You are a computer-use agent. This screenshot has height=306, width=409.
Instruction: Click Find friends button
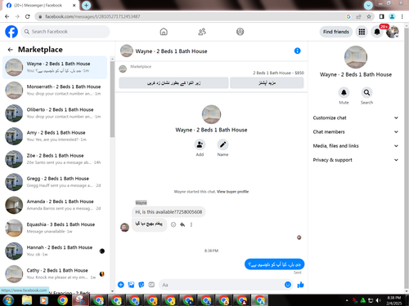click(x=336, y=32)
